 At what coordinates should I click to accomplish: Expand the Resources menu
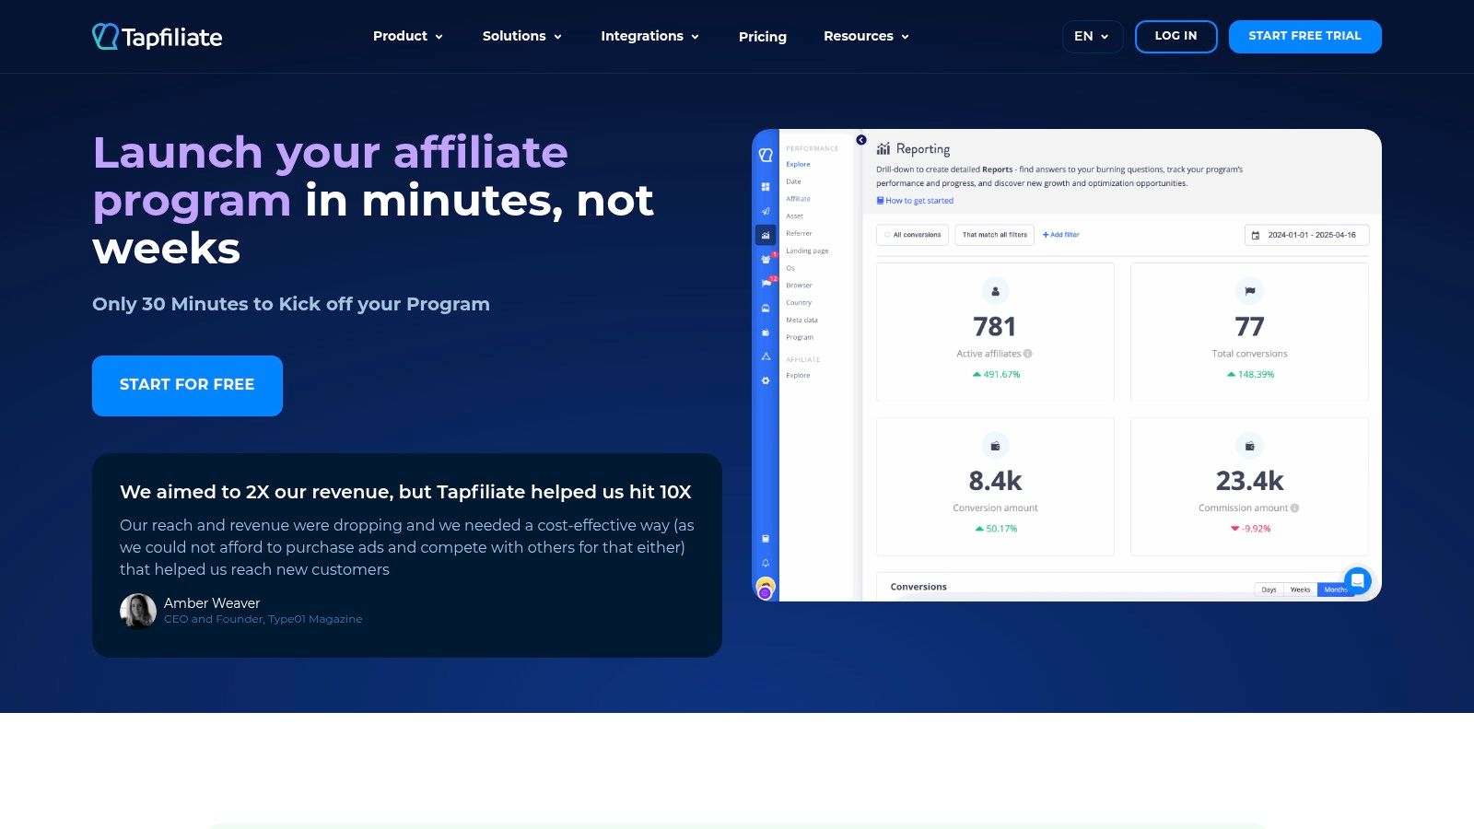click(867, 36)
